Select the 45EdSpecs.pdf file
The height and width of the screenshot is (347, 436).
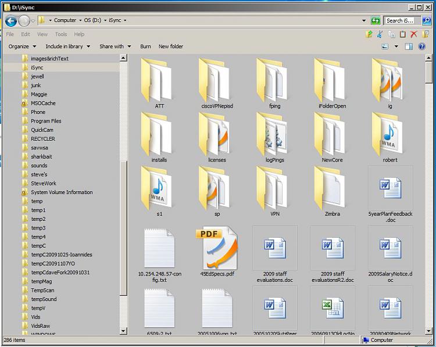pyautogui.click(x=217, y=251)
